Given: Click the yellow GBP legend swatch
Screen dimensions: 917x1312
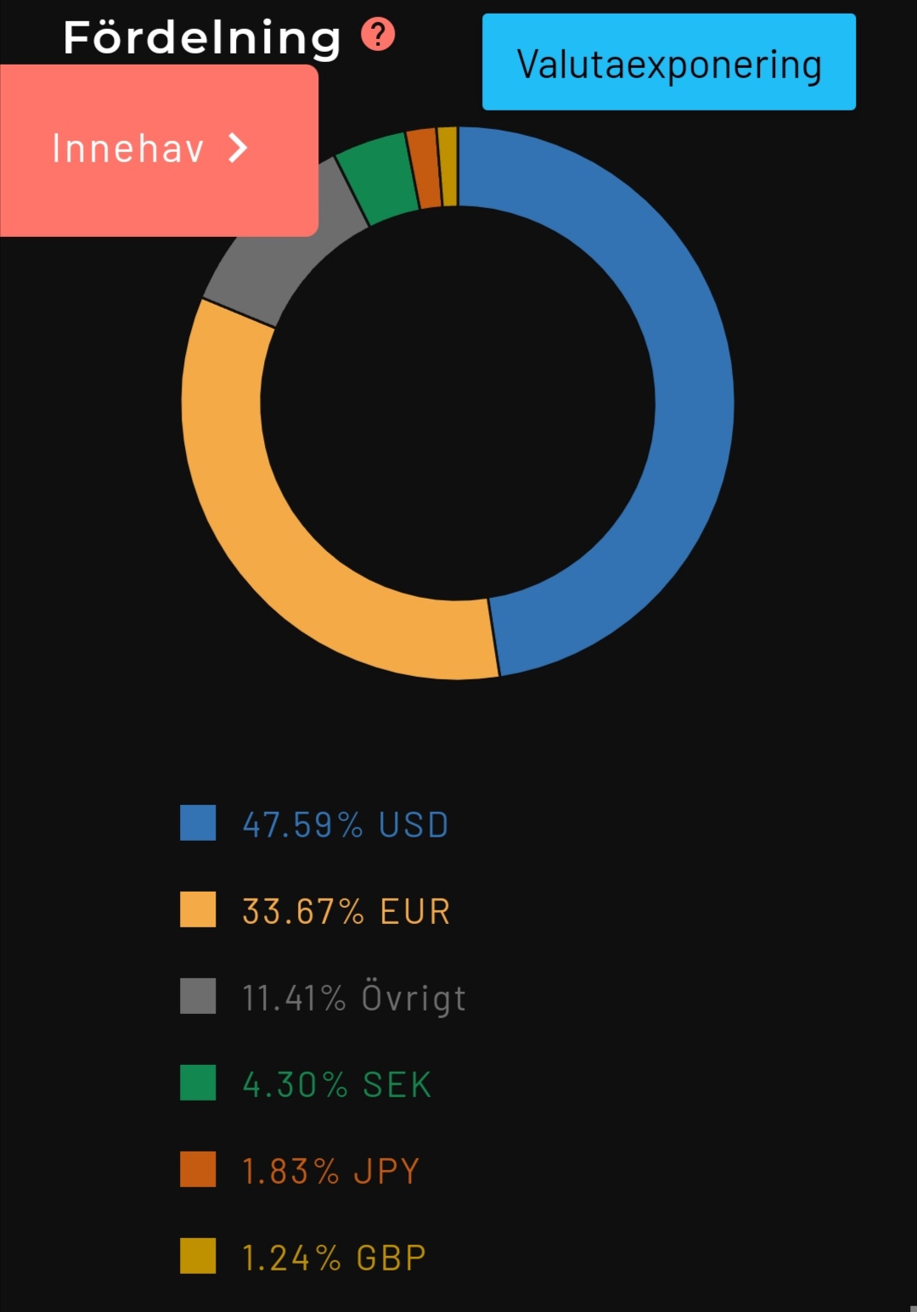Looking at the screenshot, I should tap(198, 1256).
